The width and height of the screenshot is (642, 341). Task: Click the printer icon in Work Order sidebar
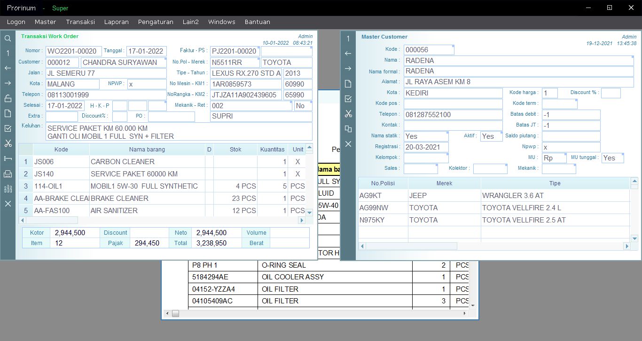pos(8,174)
